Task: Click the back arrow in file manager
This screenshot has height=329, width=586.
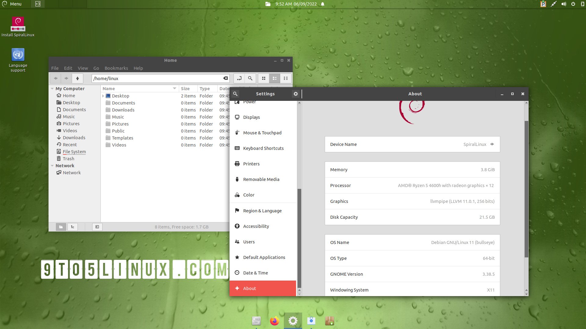Action: [x=56, y=78]
